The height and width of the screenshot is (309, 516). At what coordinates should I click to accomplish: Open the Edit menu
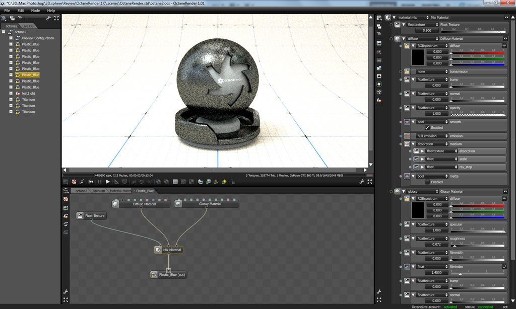pos(20,11)
